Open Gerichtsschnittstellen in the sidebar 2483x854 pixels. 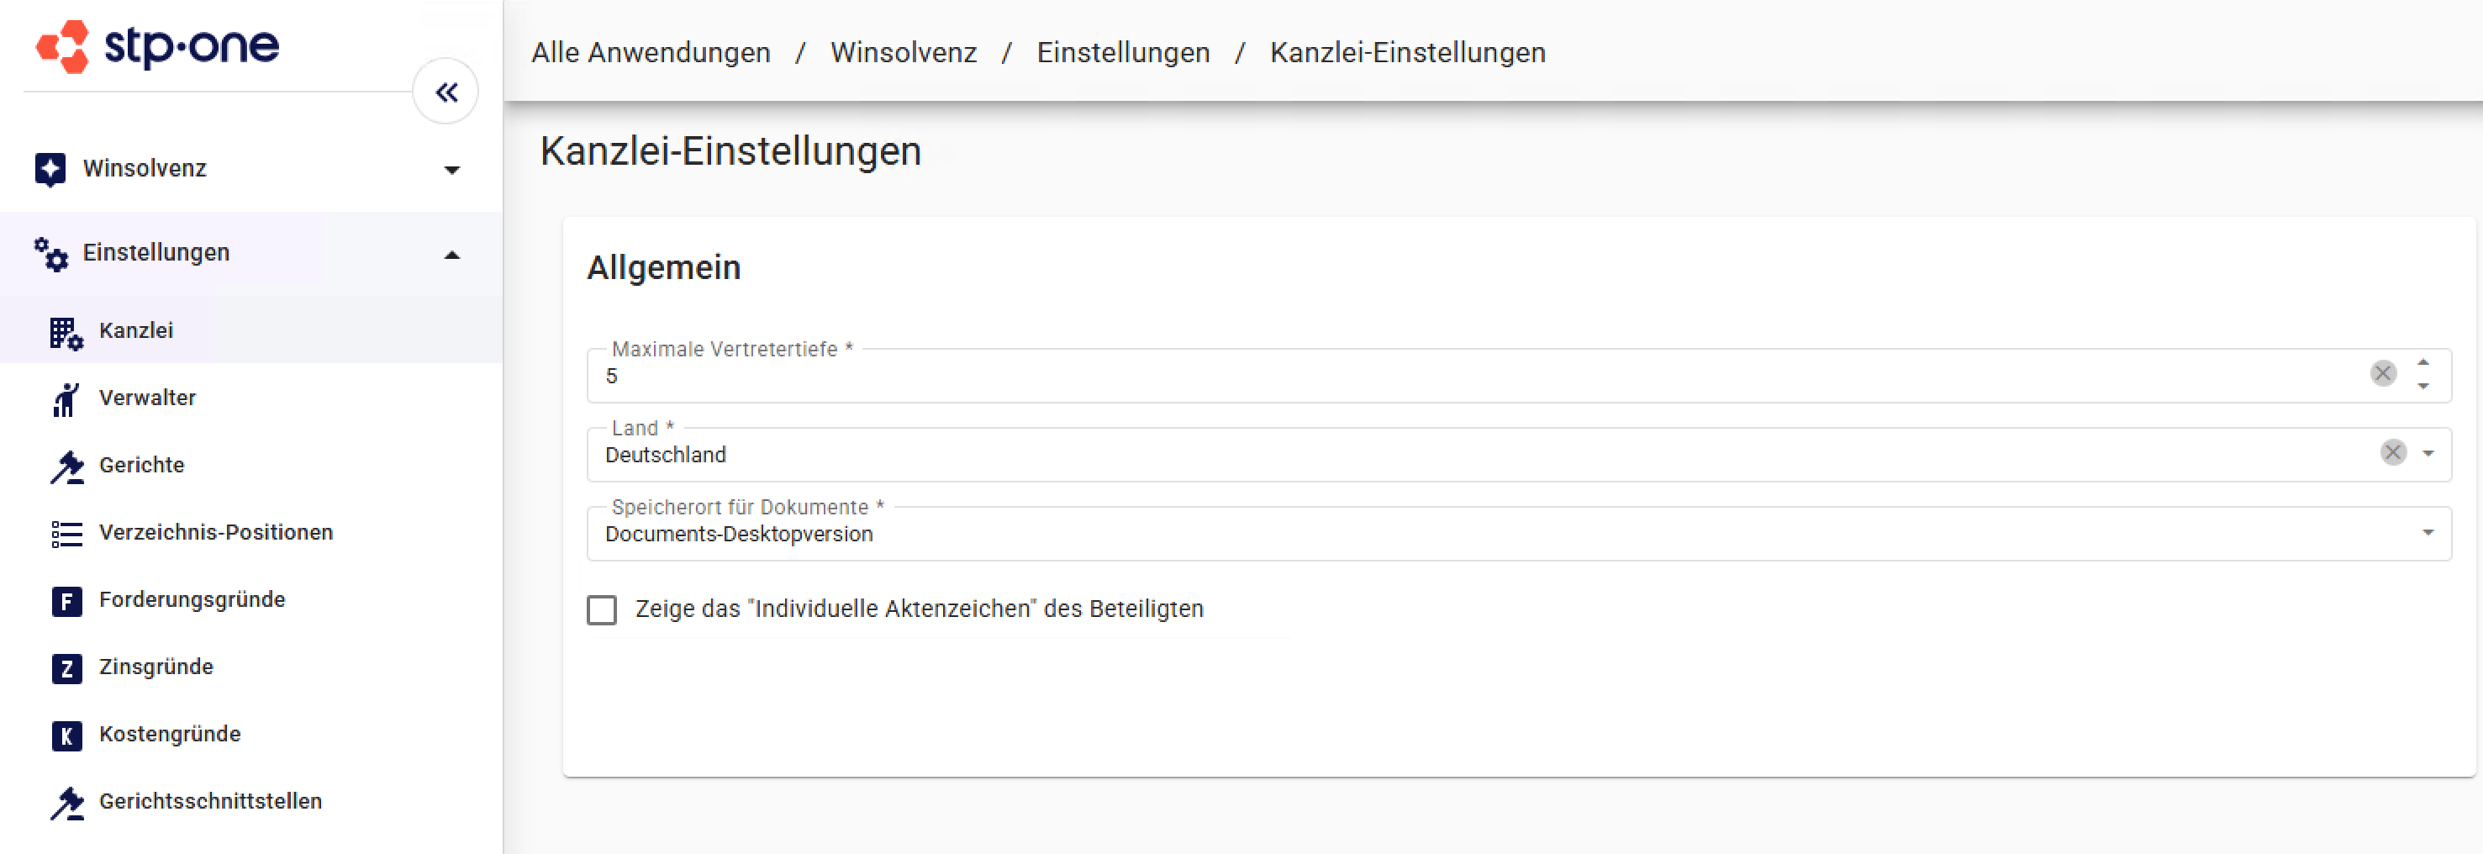(x=251, y=802)
